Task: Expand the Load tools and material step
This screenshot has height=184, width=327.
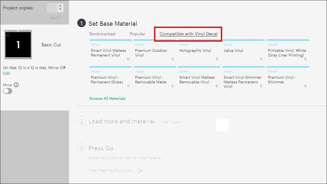Action: pyautogui.click(x=121, y=121)
